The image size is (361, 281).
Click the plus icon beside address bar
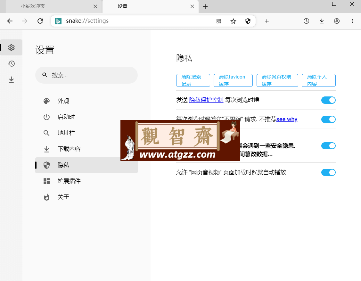(267, 21)
